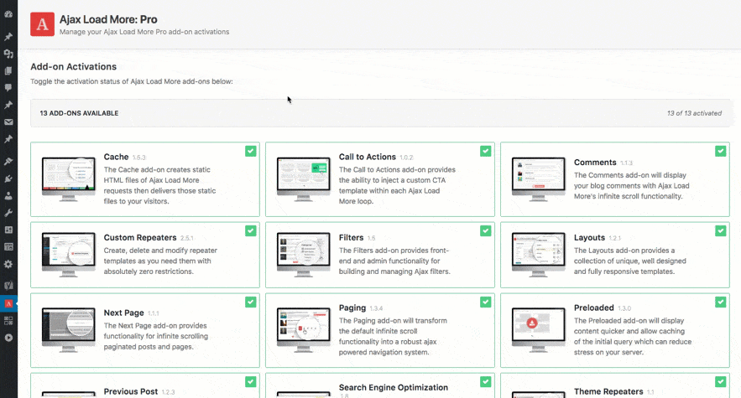Viewport: 741px width, 398px height.
Task: Toggle the Comments add-on activation checkbox
Action: (721, 151)
